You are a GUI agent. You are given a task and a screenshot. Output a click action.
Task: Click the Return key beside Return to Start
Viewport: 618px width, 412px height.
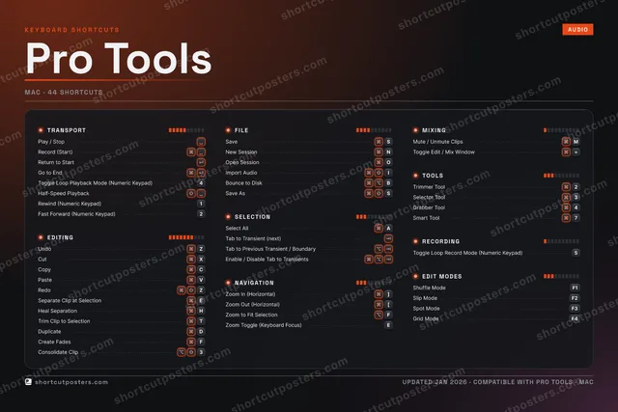point(201,162)
